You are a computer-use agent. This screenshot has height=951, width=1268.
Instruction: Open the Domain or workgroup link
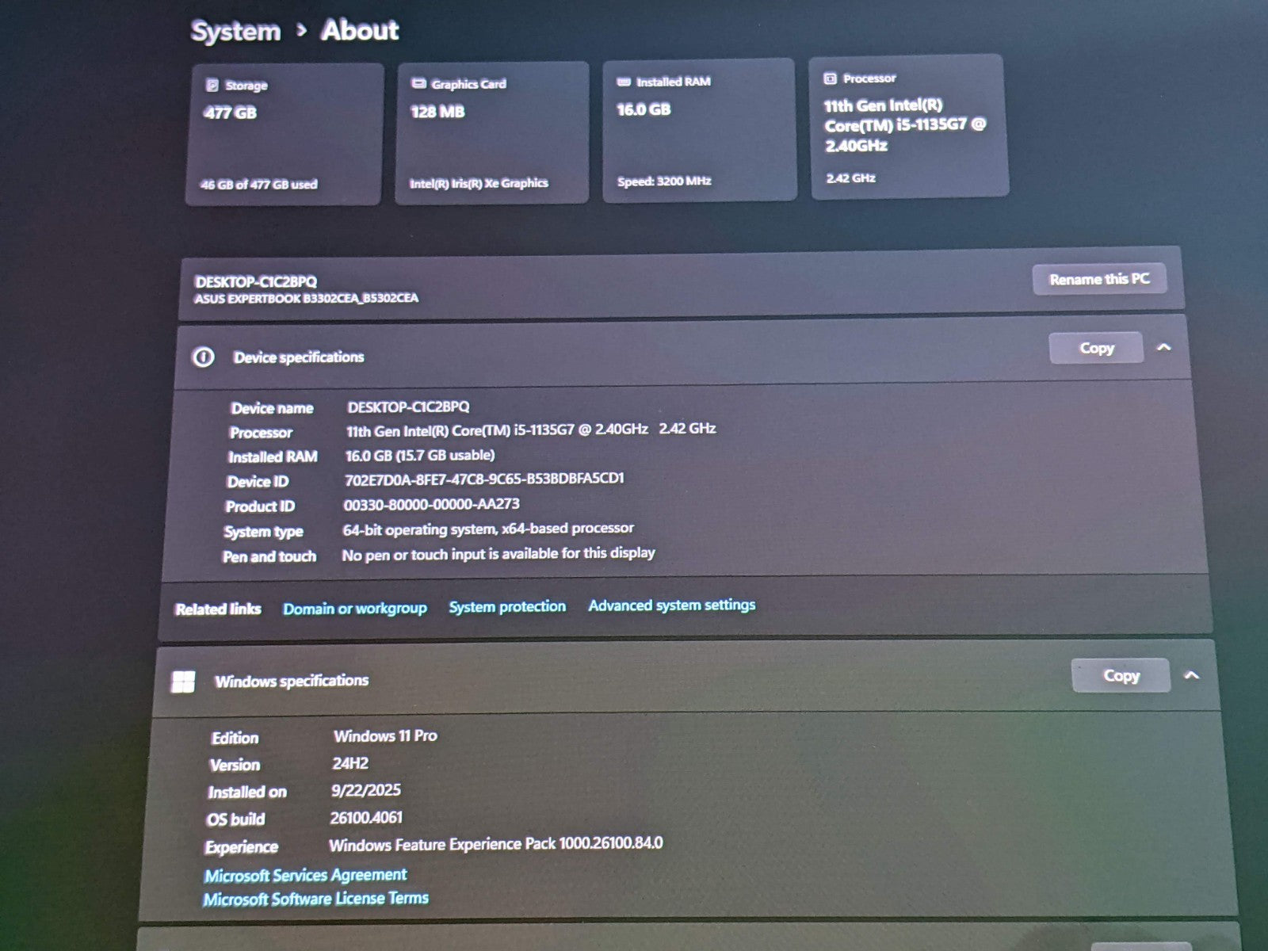pyautogui.click(x=354, y=609)
